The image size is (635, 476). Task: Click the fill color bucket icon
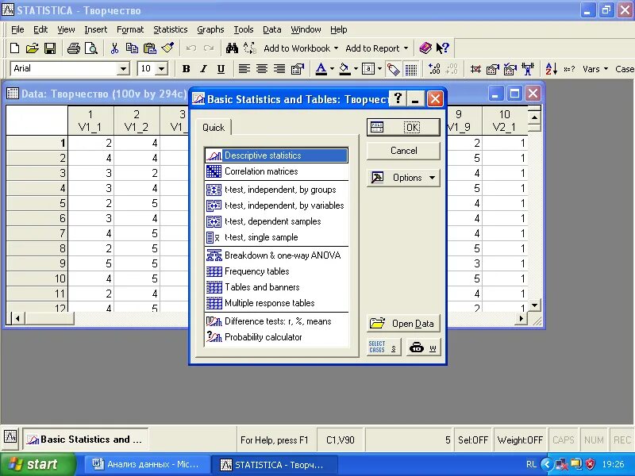344,69
